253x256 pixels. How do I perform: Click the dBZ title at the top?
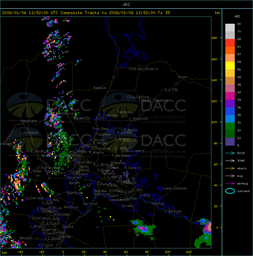[126, 5]
